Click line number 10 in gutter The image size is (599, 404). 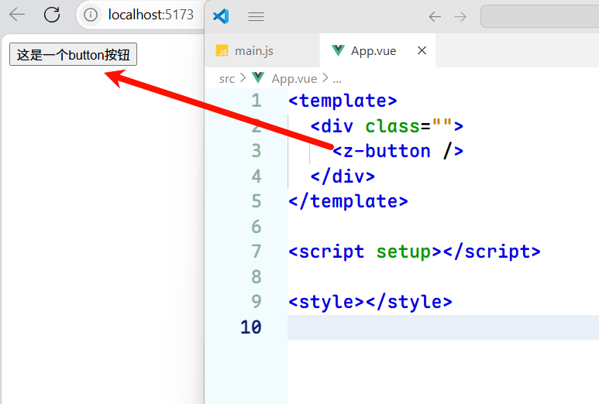point(250,327)
